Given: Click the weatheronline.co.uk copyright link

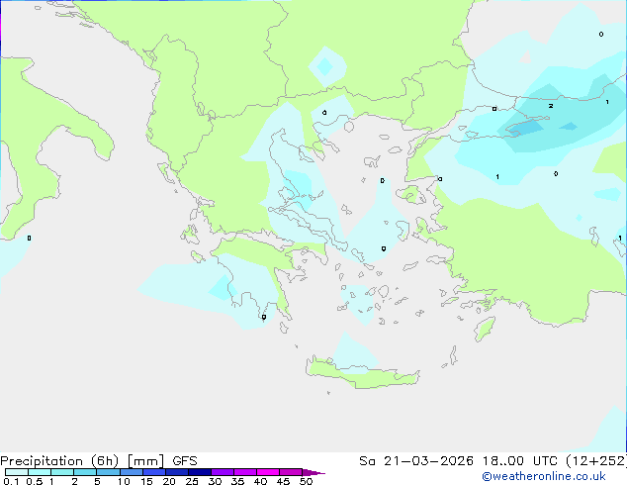Looking at the screenshot, I should [543, 476].
